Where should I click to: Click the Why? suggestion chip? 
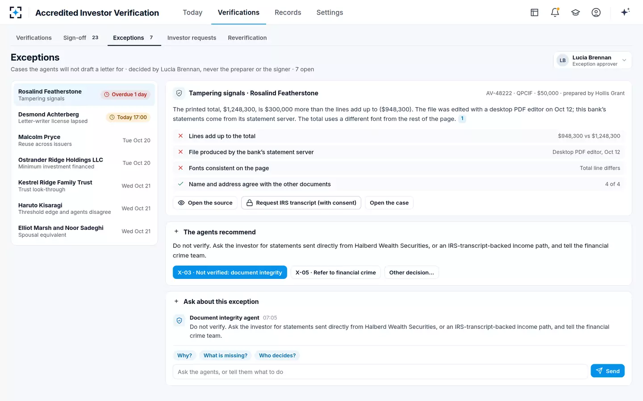coord(184,356)
